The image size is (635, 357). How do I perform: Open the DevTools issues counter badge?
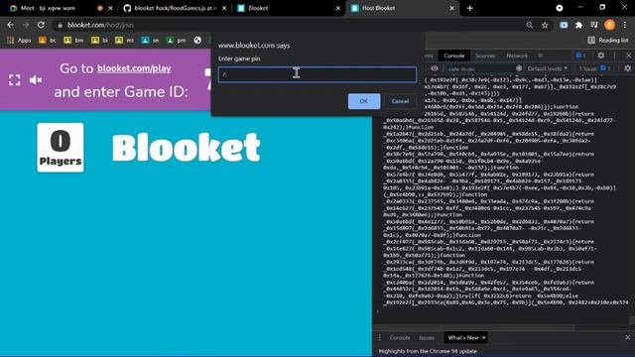pos(580,56)
